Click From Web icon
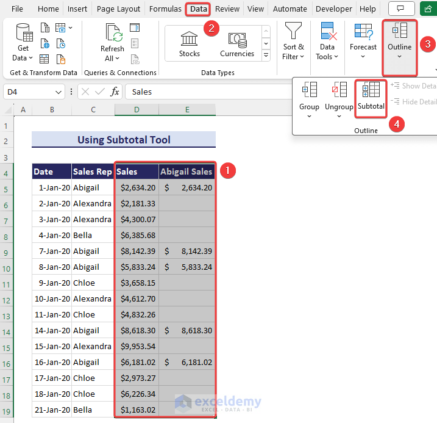437x423 pixels. click(45, 43)
